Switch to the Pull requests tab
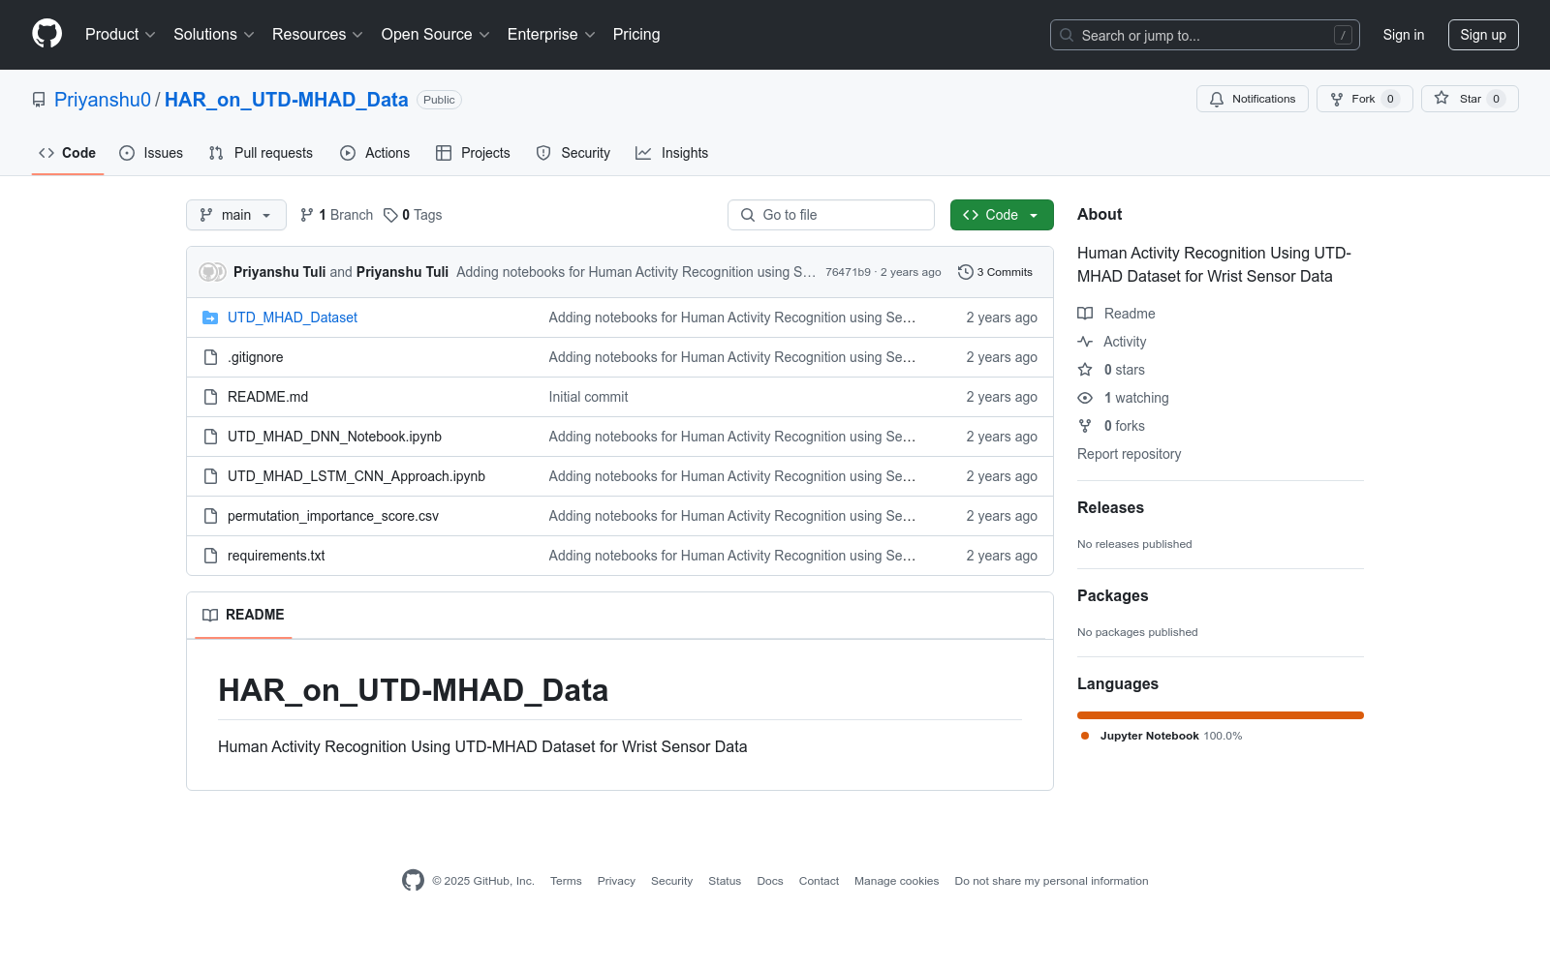The width and height of the screenshot is (1550, 968). click(261, 153)
